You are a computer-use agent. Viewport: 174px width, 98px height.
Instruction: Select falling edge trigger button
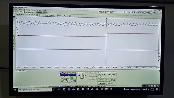click(95, 78)
